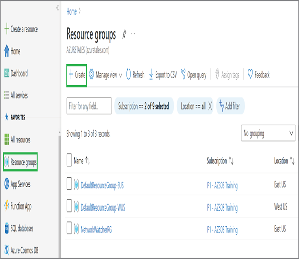The image size is (299, 259).
Task: Open the Manage view gear icon
Action: [92, 74]
